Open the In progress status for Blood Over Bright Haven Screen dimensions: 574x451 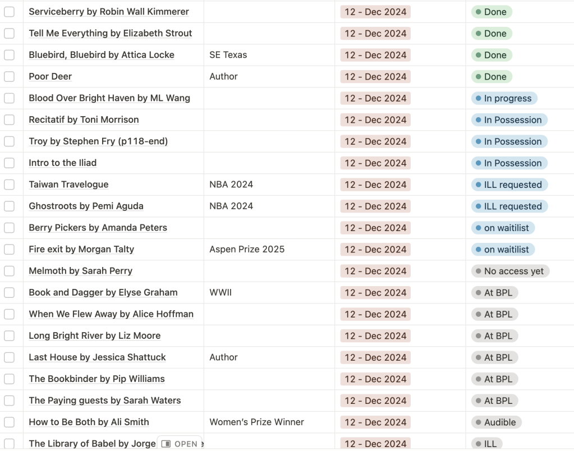[504, 99]
